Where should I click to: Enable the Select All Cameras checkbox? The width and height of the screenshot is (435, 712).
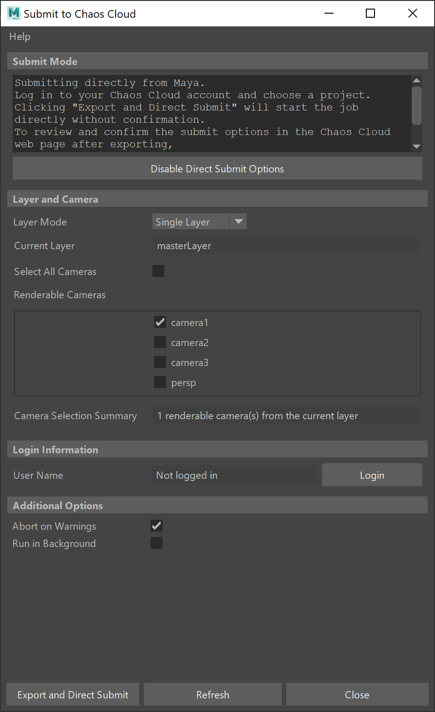[158, 271]
